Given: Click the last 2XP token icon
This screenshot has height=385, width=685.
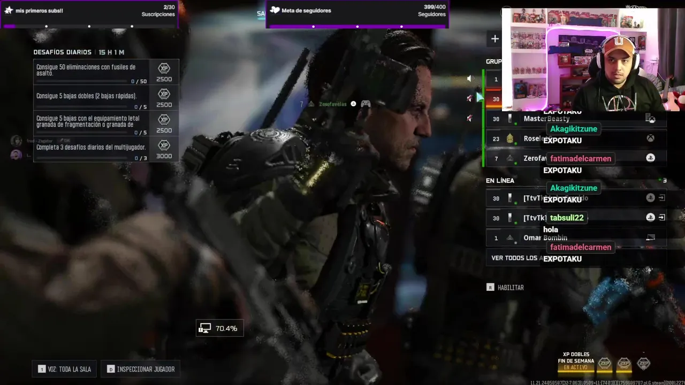Looking at the screenshot, I should click(x=644, y=364).
